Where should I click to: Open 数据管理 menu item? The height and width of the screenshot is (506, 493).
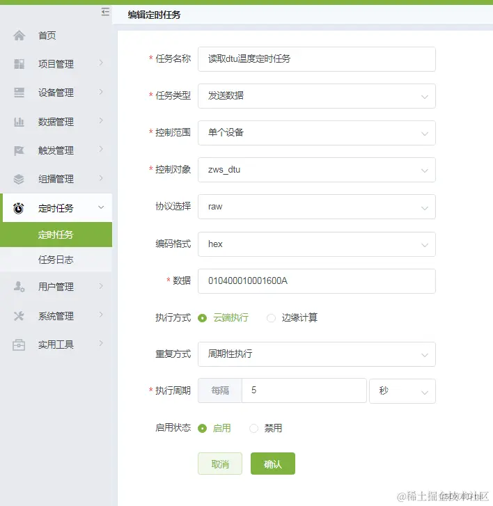point(56,122)
